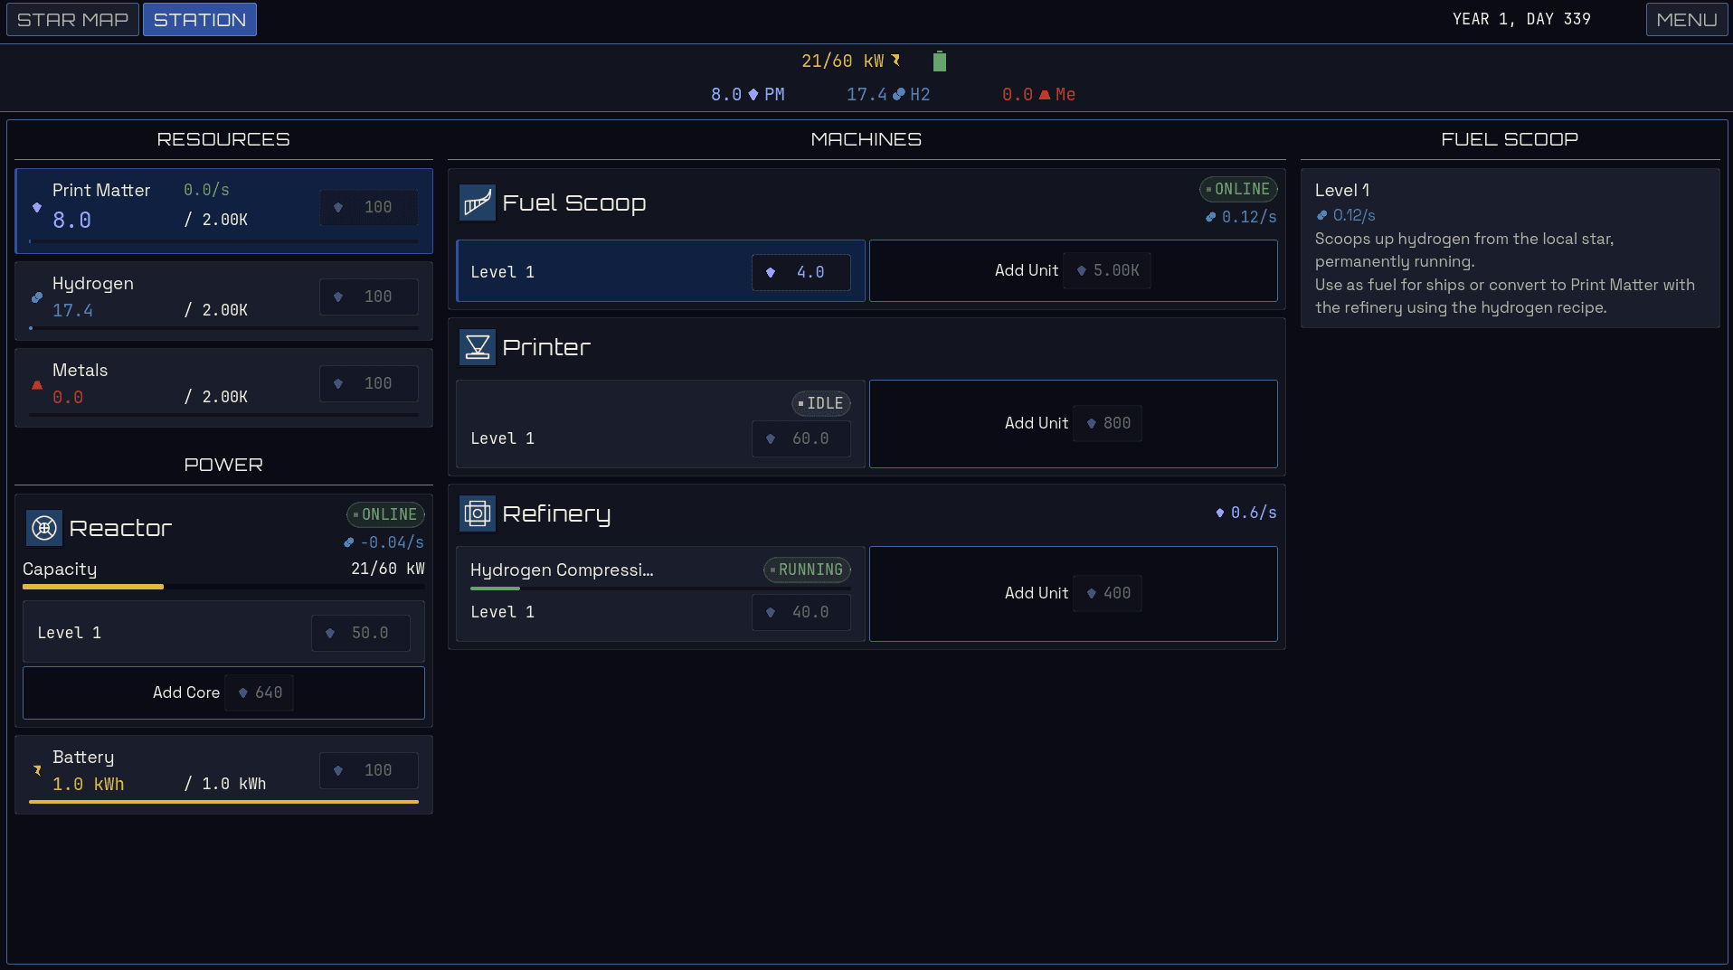Upgrade Battery capacity for 100
Image resolution: width=1733 pixels, height=970 pixels.
coord(369,770)
